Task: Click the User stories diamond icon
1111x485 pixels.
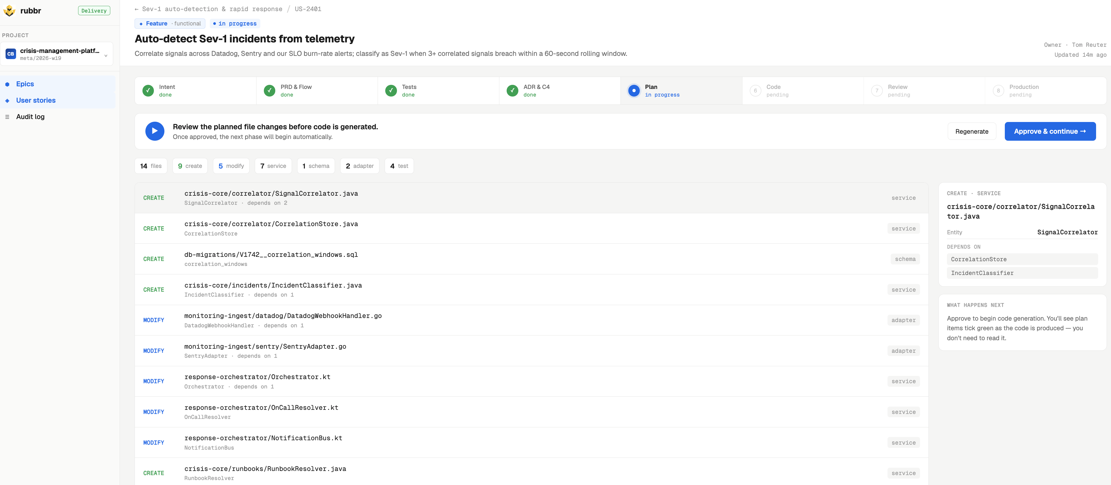Action: pyautogui.click(x=7, y=100)
